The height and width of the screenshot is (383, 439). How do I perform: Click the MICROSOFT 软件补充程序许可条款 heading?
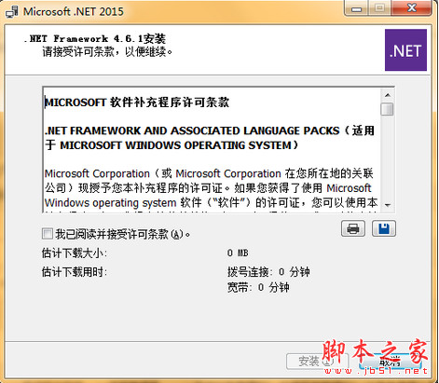pos(137,103)
